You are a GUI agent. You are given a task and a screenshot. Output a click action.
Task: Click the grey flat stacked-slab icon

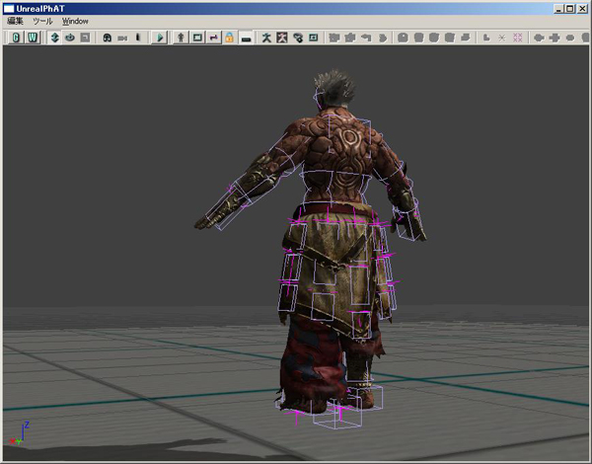(x=465, y=38)
